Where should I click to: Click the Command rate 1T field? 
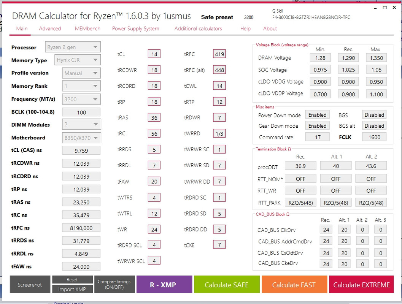pyautogui.click(x=318, y=137)
